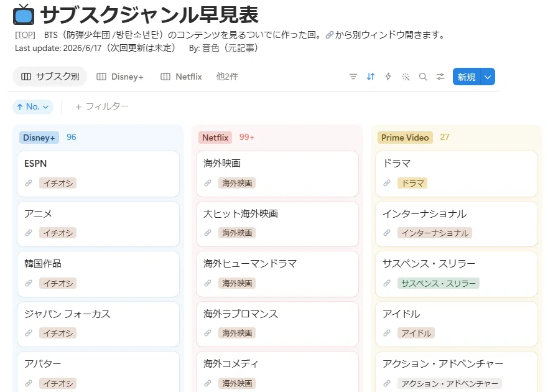The height and width of the screenshot is (392, 548).
Task: Open the 元記事 link
Action: click(x=243, y=48)
